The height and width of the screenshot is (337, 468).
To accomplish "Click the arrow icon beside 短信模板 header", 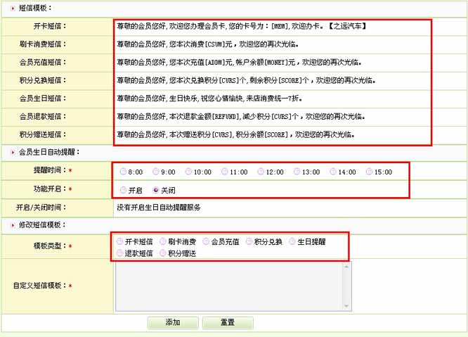I will (x=13, y=8).
